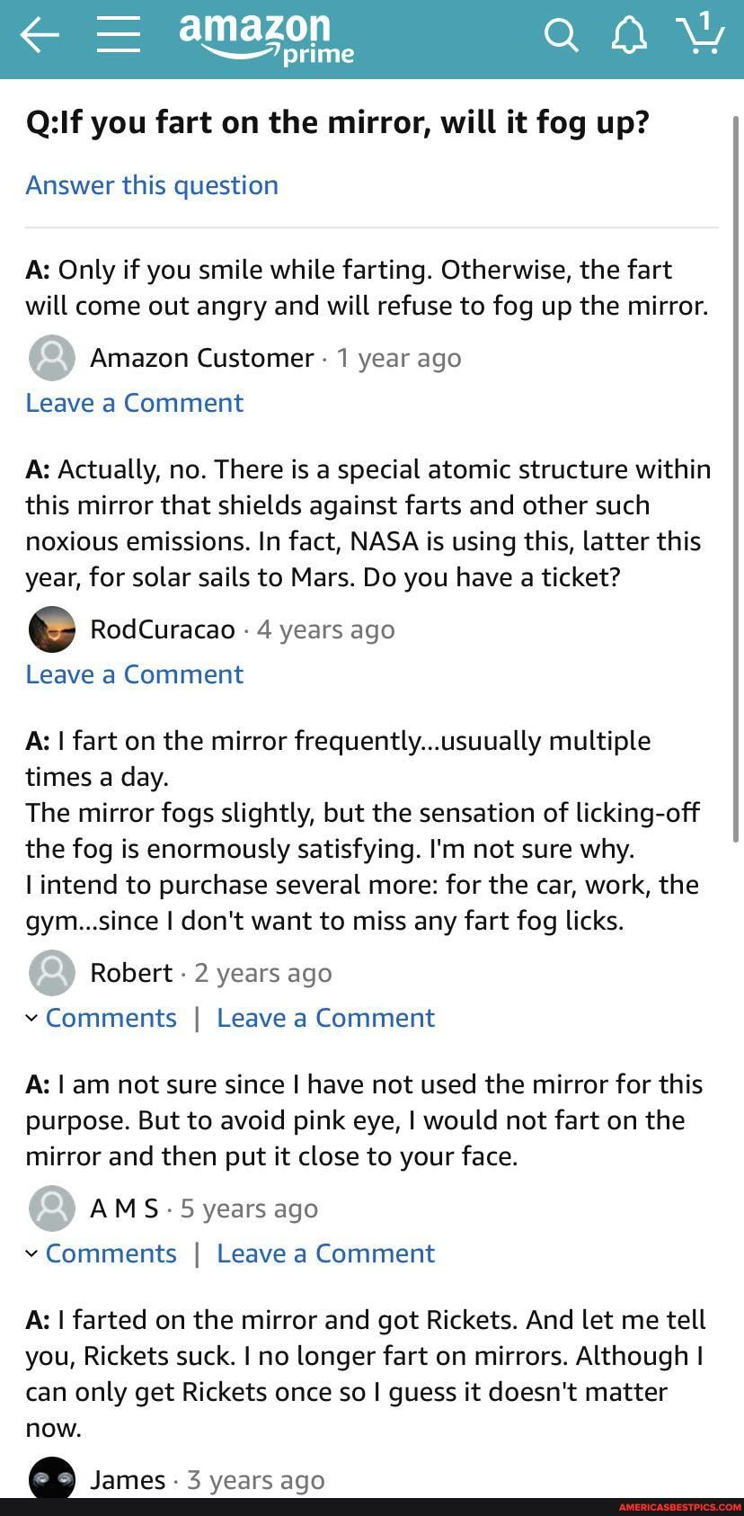Tap the Amazon Prime logo
Image resolution: width=744 pixels, height=1516 pixels.
coord(266,40)
